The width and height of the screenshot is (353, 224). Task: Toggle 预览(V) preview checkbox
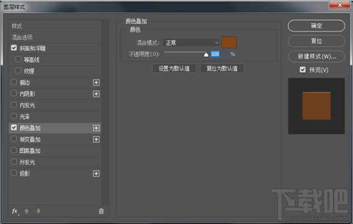(302, 70)
